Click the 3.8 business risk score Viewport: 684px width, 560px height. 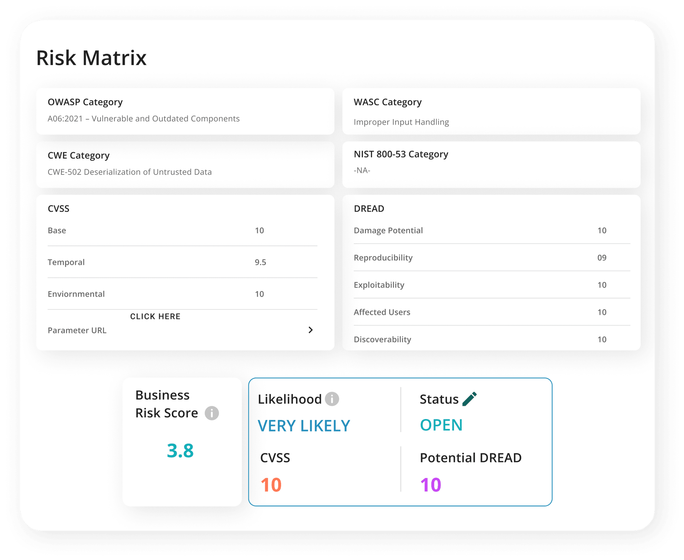180,450
